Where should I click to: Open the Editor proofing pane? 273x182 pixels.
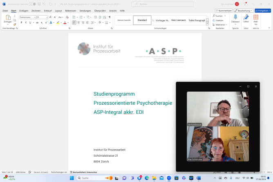246,19
